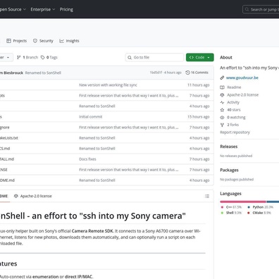The width and height of the screenshot is (279, 279).
Task: Click the 11 hours ago timestamp
Action: pyautogui.click(x=199, y=85)
